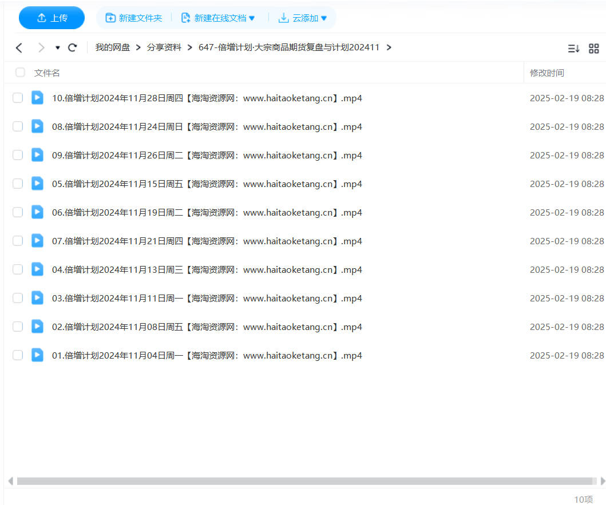Click the horizontal scrollbar track

(307, 481)
